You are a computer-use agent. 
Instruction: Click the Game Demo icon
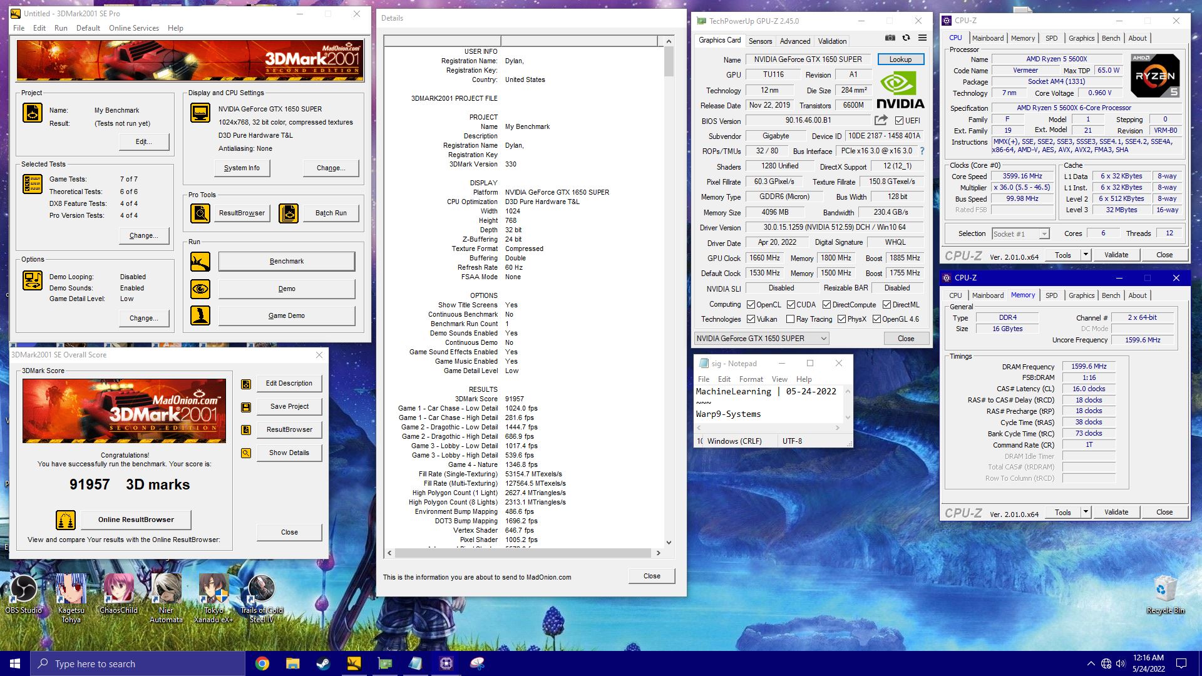click(x=200, y=315)
